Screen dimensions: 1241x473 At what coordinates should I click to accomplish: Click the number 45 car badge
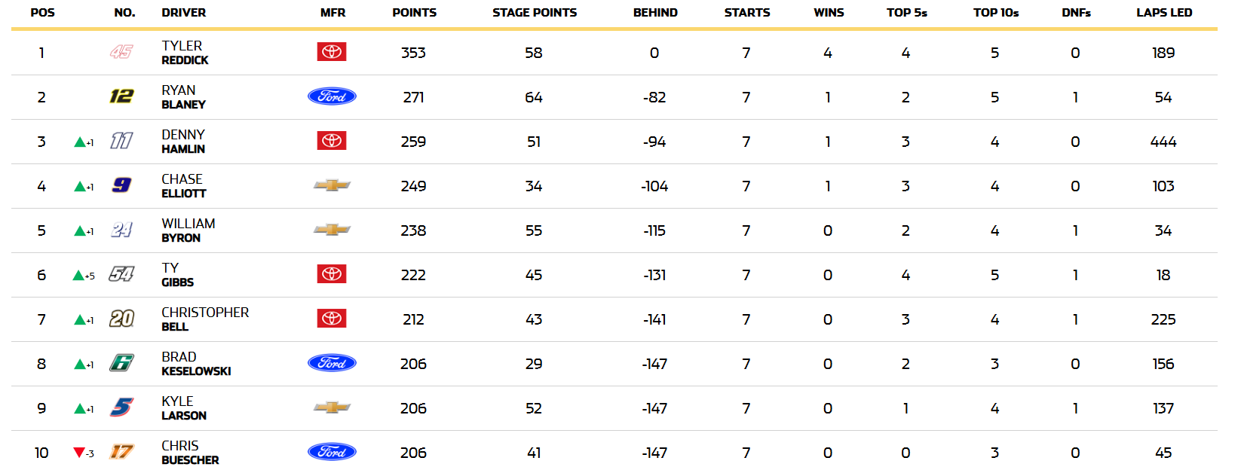pos(121,52)
